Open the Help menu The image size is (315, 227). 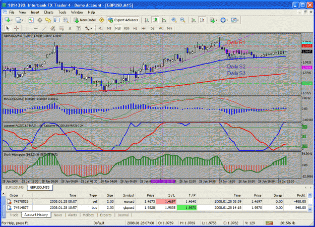[91, 12]
